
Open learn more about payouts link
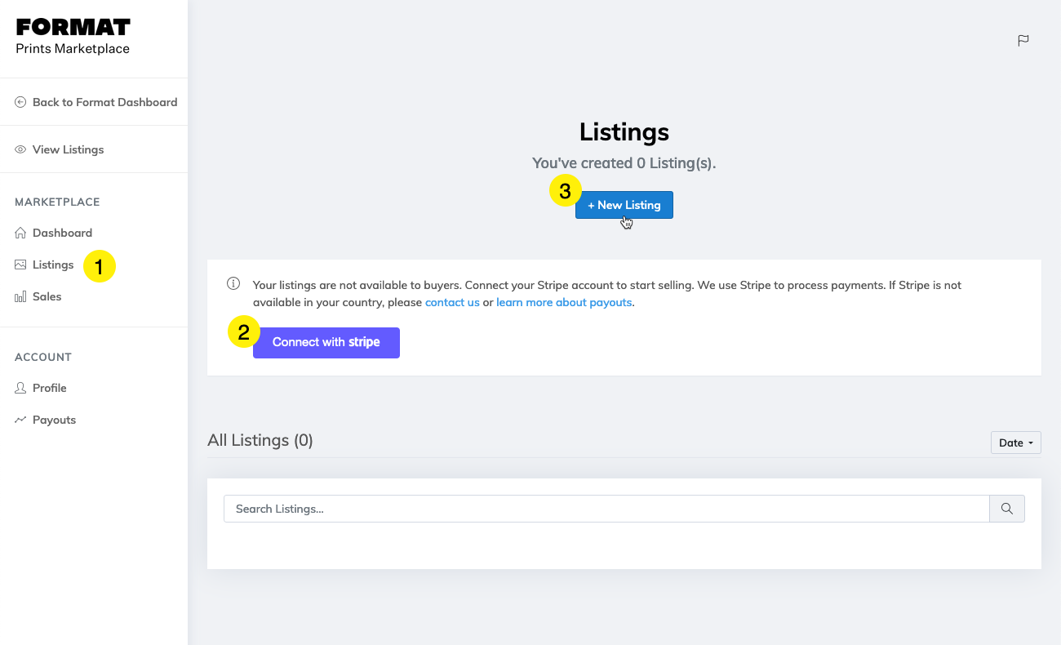[x=564, y=302]
